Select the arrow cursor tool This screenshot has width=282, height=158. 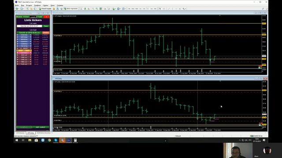(160, 9)
